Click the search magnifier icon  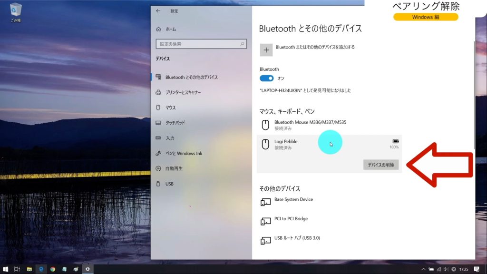[242, 44]
